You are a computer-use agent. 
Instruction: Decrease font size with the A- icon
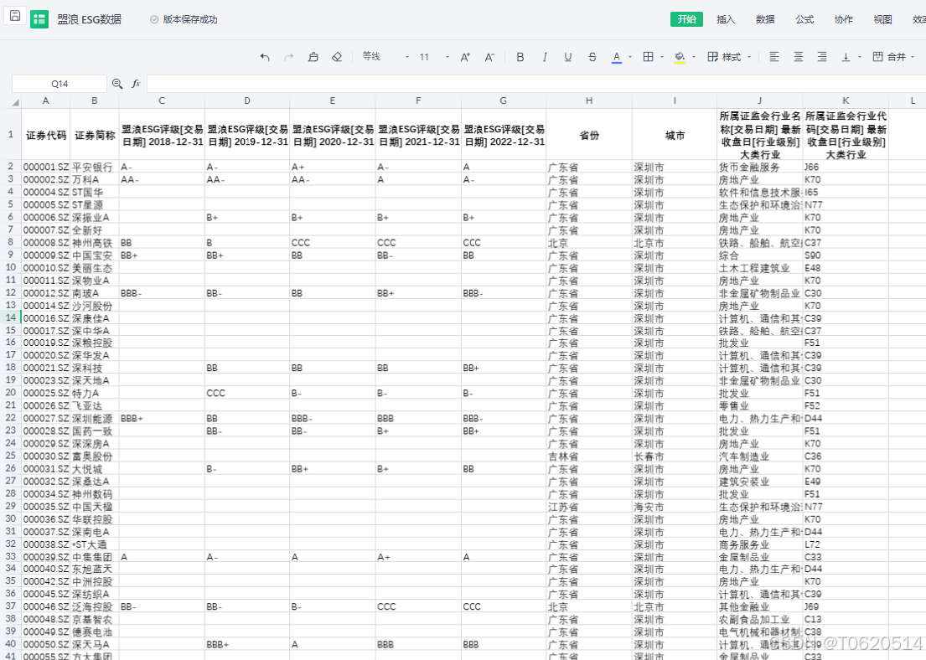489,57
